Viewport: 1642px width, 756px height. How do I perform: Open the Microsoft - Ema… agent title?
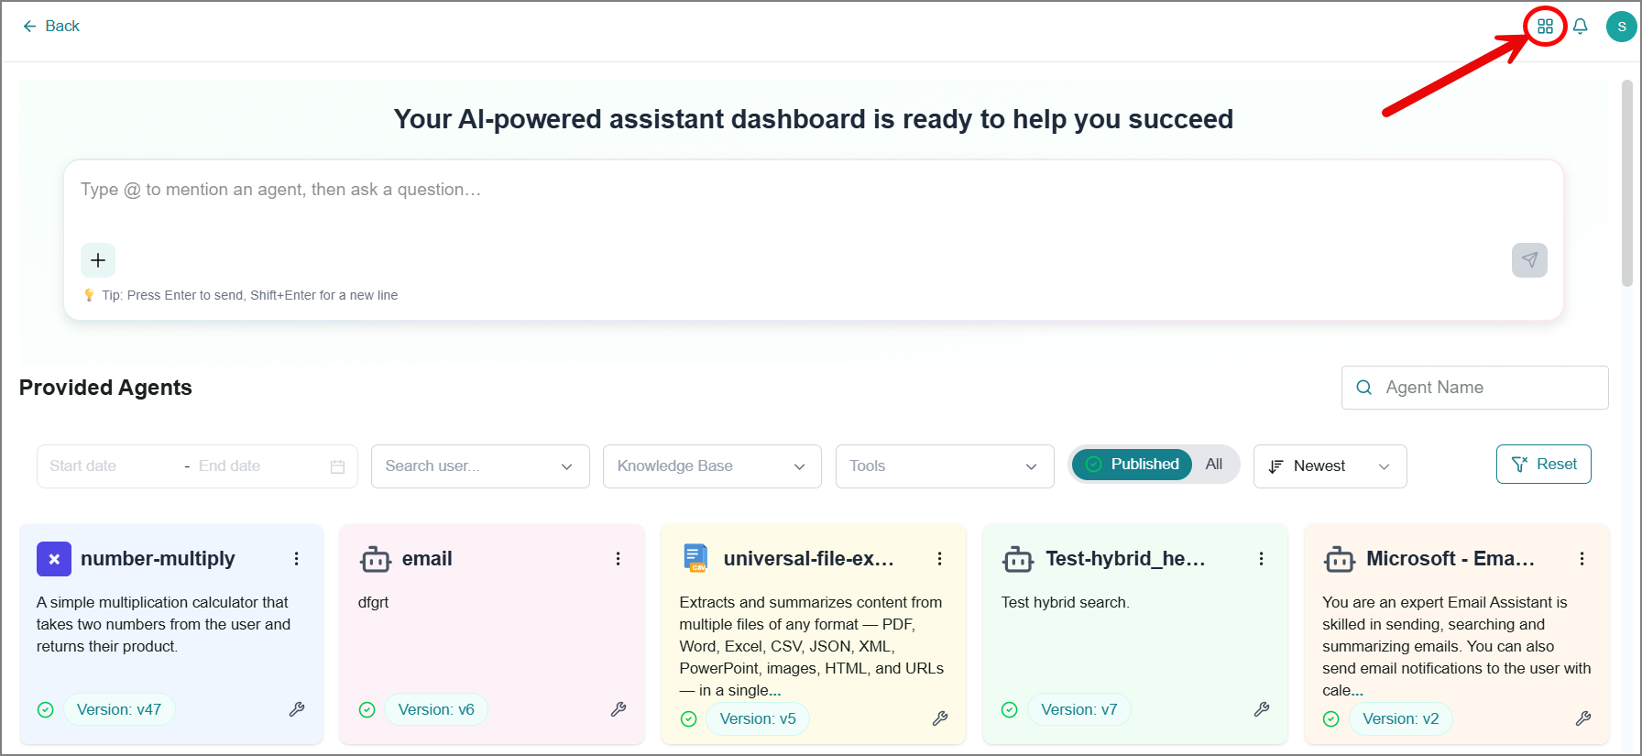1450,559
